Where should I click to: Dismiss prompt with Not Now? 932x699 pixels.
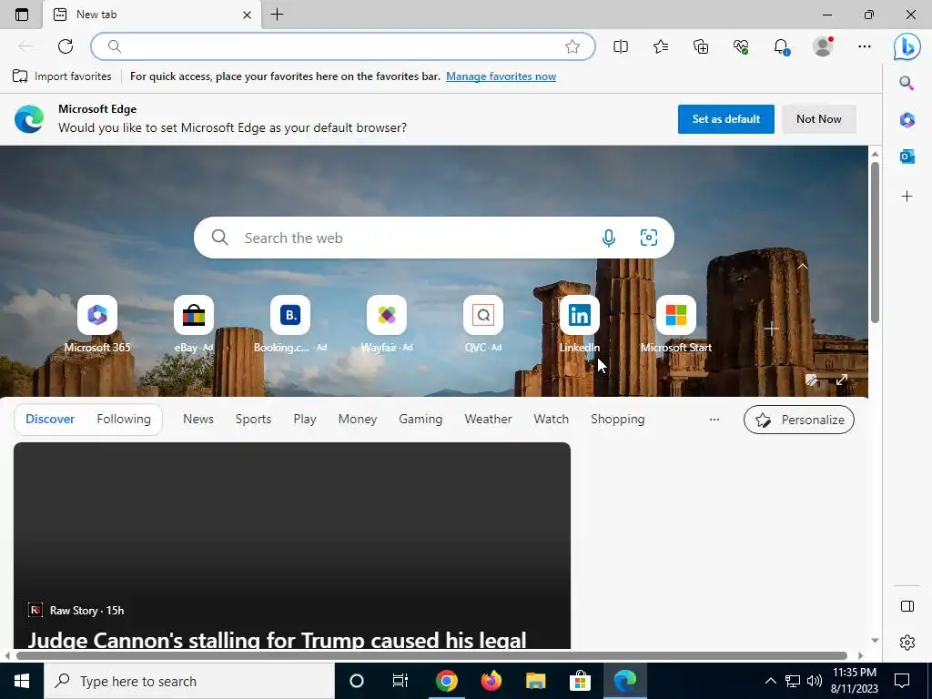[818, 119]
